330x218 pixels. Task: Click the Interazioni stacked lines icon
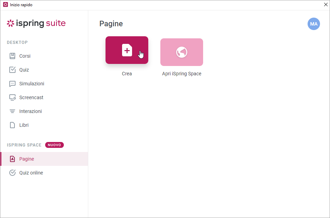coord(12,111)
